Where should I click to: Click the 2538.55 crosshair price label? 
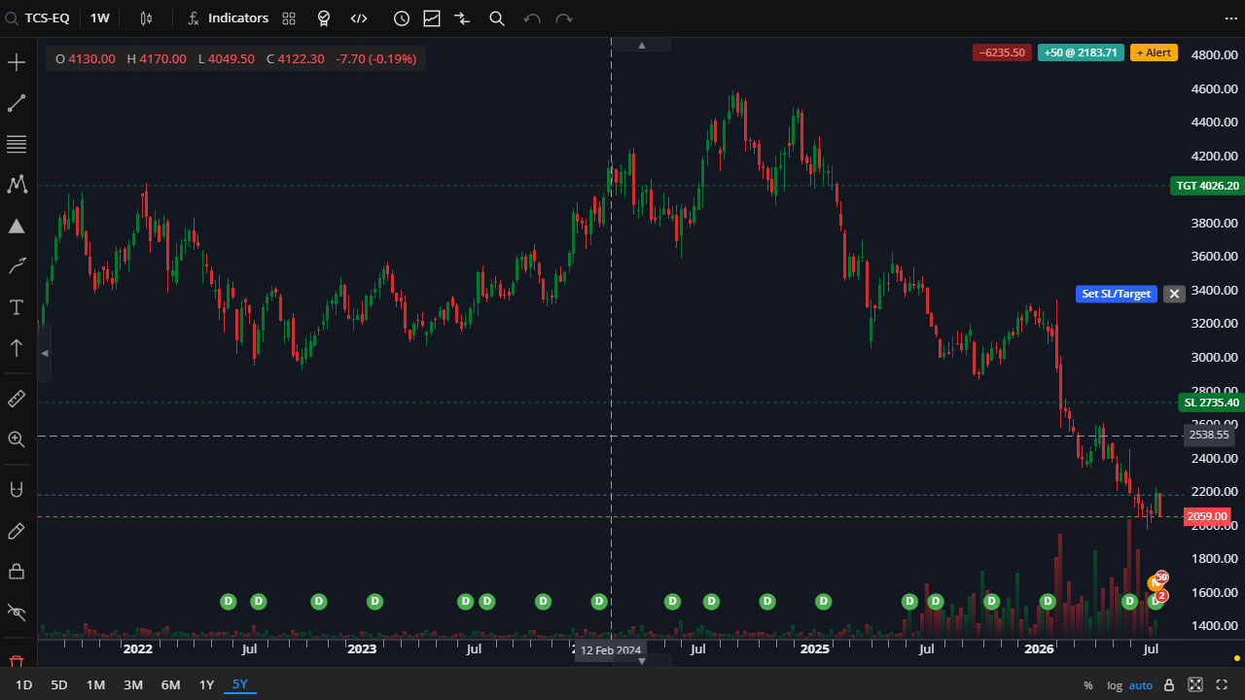point(1209,436)
